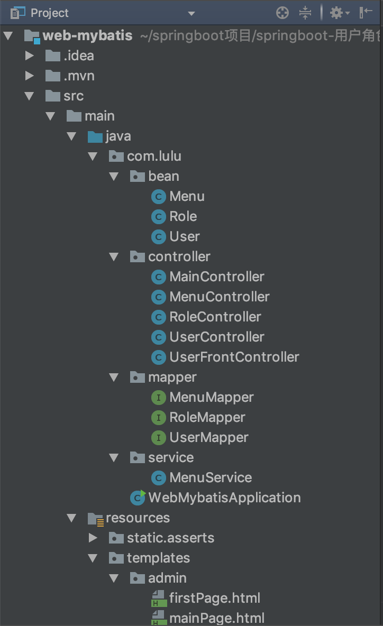This screenshot has width=383, height=626.
Task: Click the MenuMapper interface icon
Action: (158, 397)
